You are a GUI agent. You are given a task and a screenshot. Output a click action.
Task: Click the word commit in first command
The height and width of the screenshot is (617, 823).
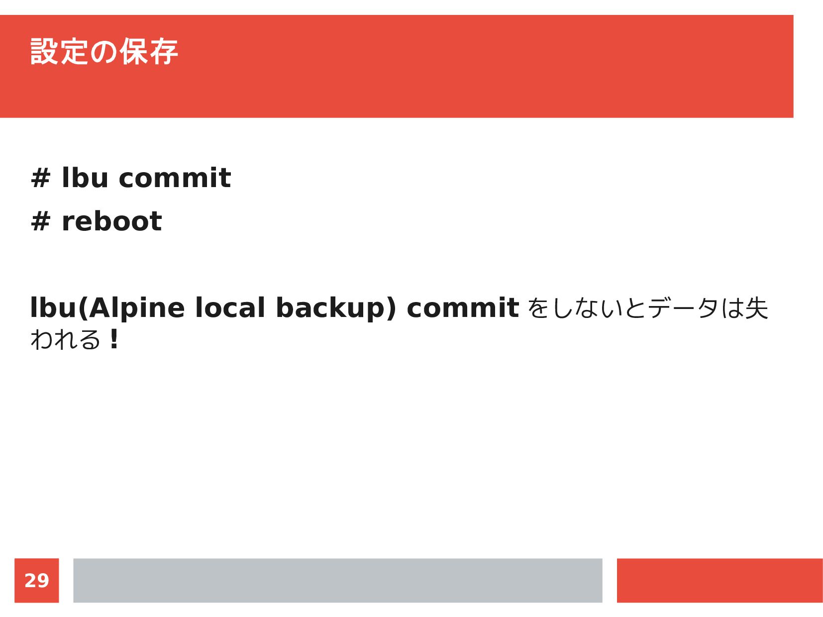coord(175,178)
